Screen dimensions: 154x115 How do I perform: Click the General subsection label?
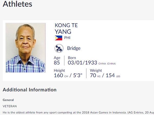click(x=8, y=100)
